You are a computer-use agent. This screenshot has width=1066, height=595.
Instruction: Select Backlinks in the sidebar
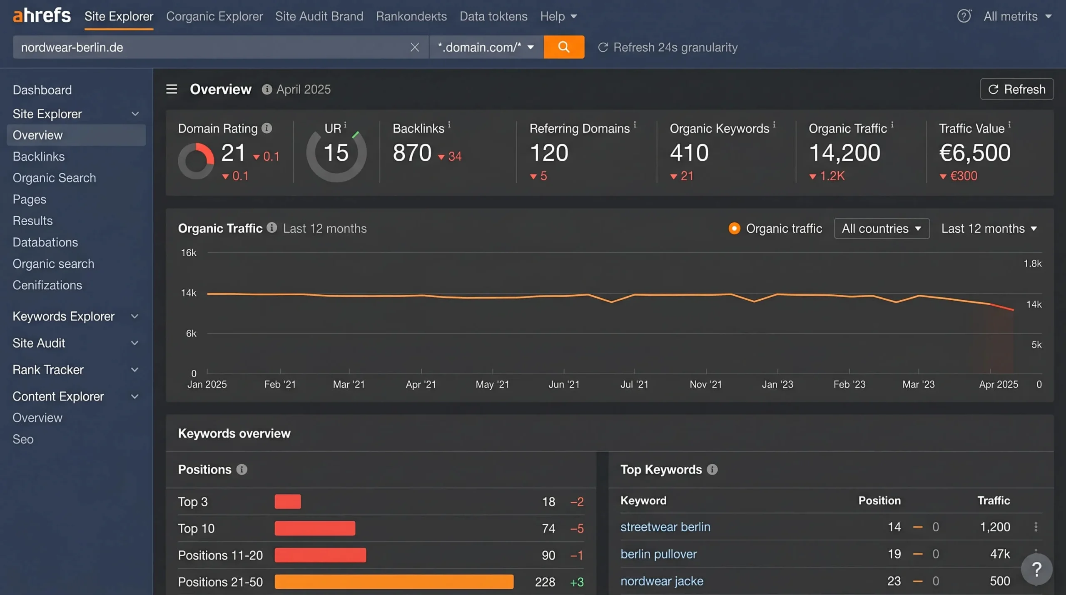click(39, 156)
